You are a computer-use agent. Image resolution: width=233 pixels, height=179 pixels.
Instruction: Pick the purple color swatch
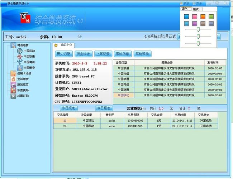click(195, 24)
